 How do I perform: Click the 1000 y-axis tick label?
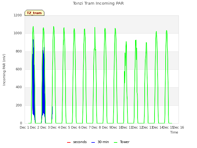click(x=18, y=33)
